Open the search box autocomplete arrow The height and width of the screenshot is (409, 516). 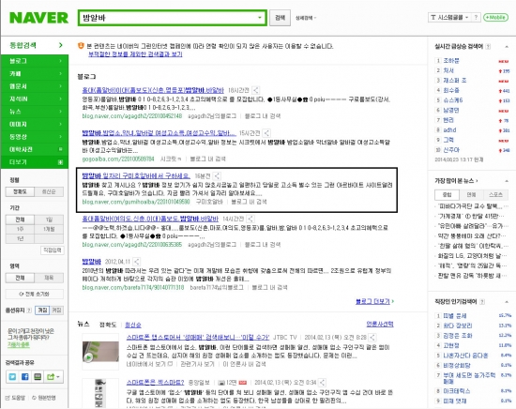(x=260, y=18)
